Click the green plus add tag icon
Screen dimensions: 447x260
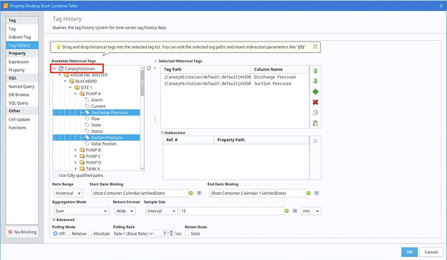(316, 92)
